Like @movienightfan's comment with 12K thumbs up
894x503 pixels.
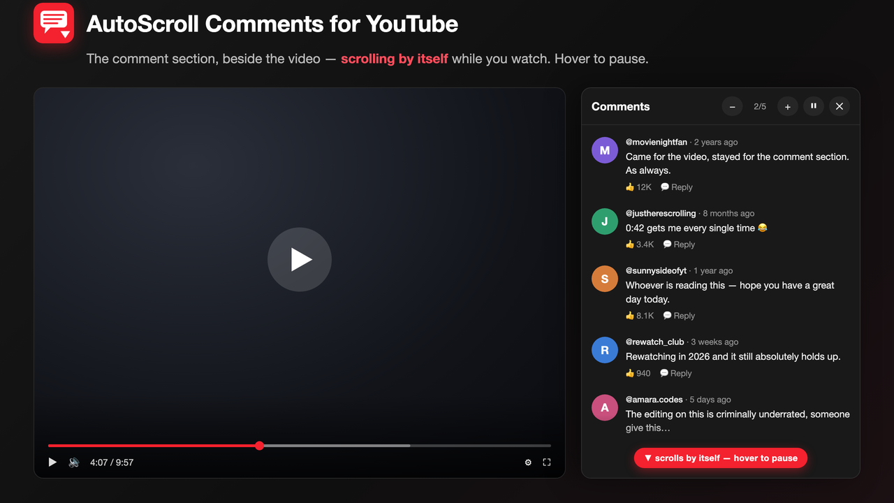pyautogui.click(x=638, y=187)
